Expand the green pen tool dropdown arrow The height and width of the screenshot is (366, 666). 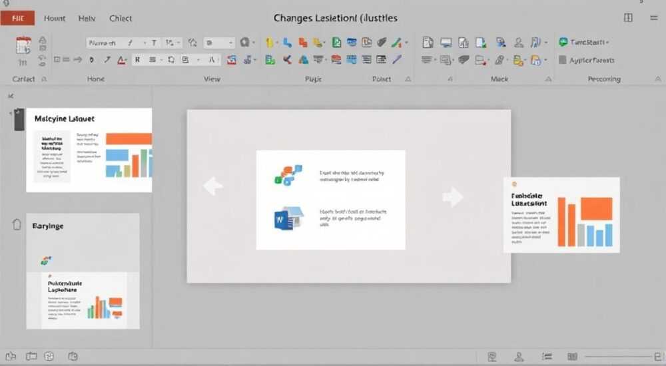tap(406, 43)
